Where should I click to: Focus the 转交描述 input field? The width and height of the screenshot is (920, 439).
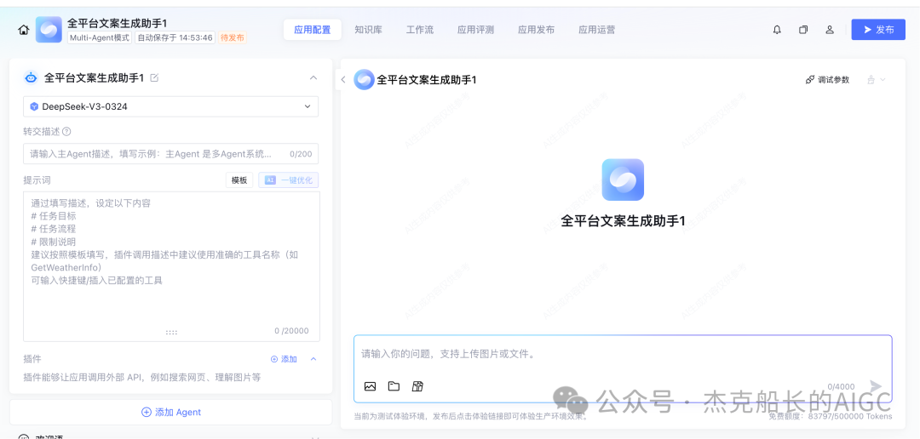coord(170,153)
